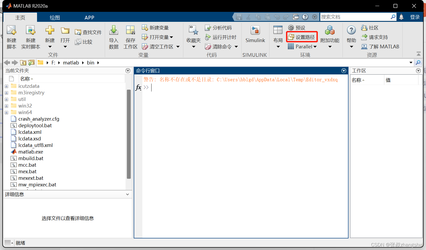Click F: drive in address path
Image resolution: width=426 pixels, height=250 pixels.
tap(53, 63)
